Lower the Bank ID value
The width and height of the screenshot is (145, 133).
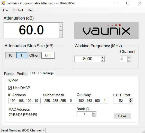point(94,115)
